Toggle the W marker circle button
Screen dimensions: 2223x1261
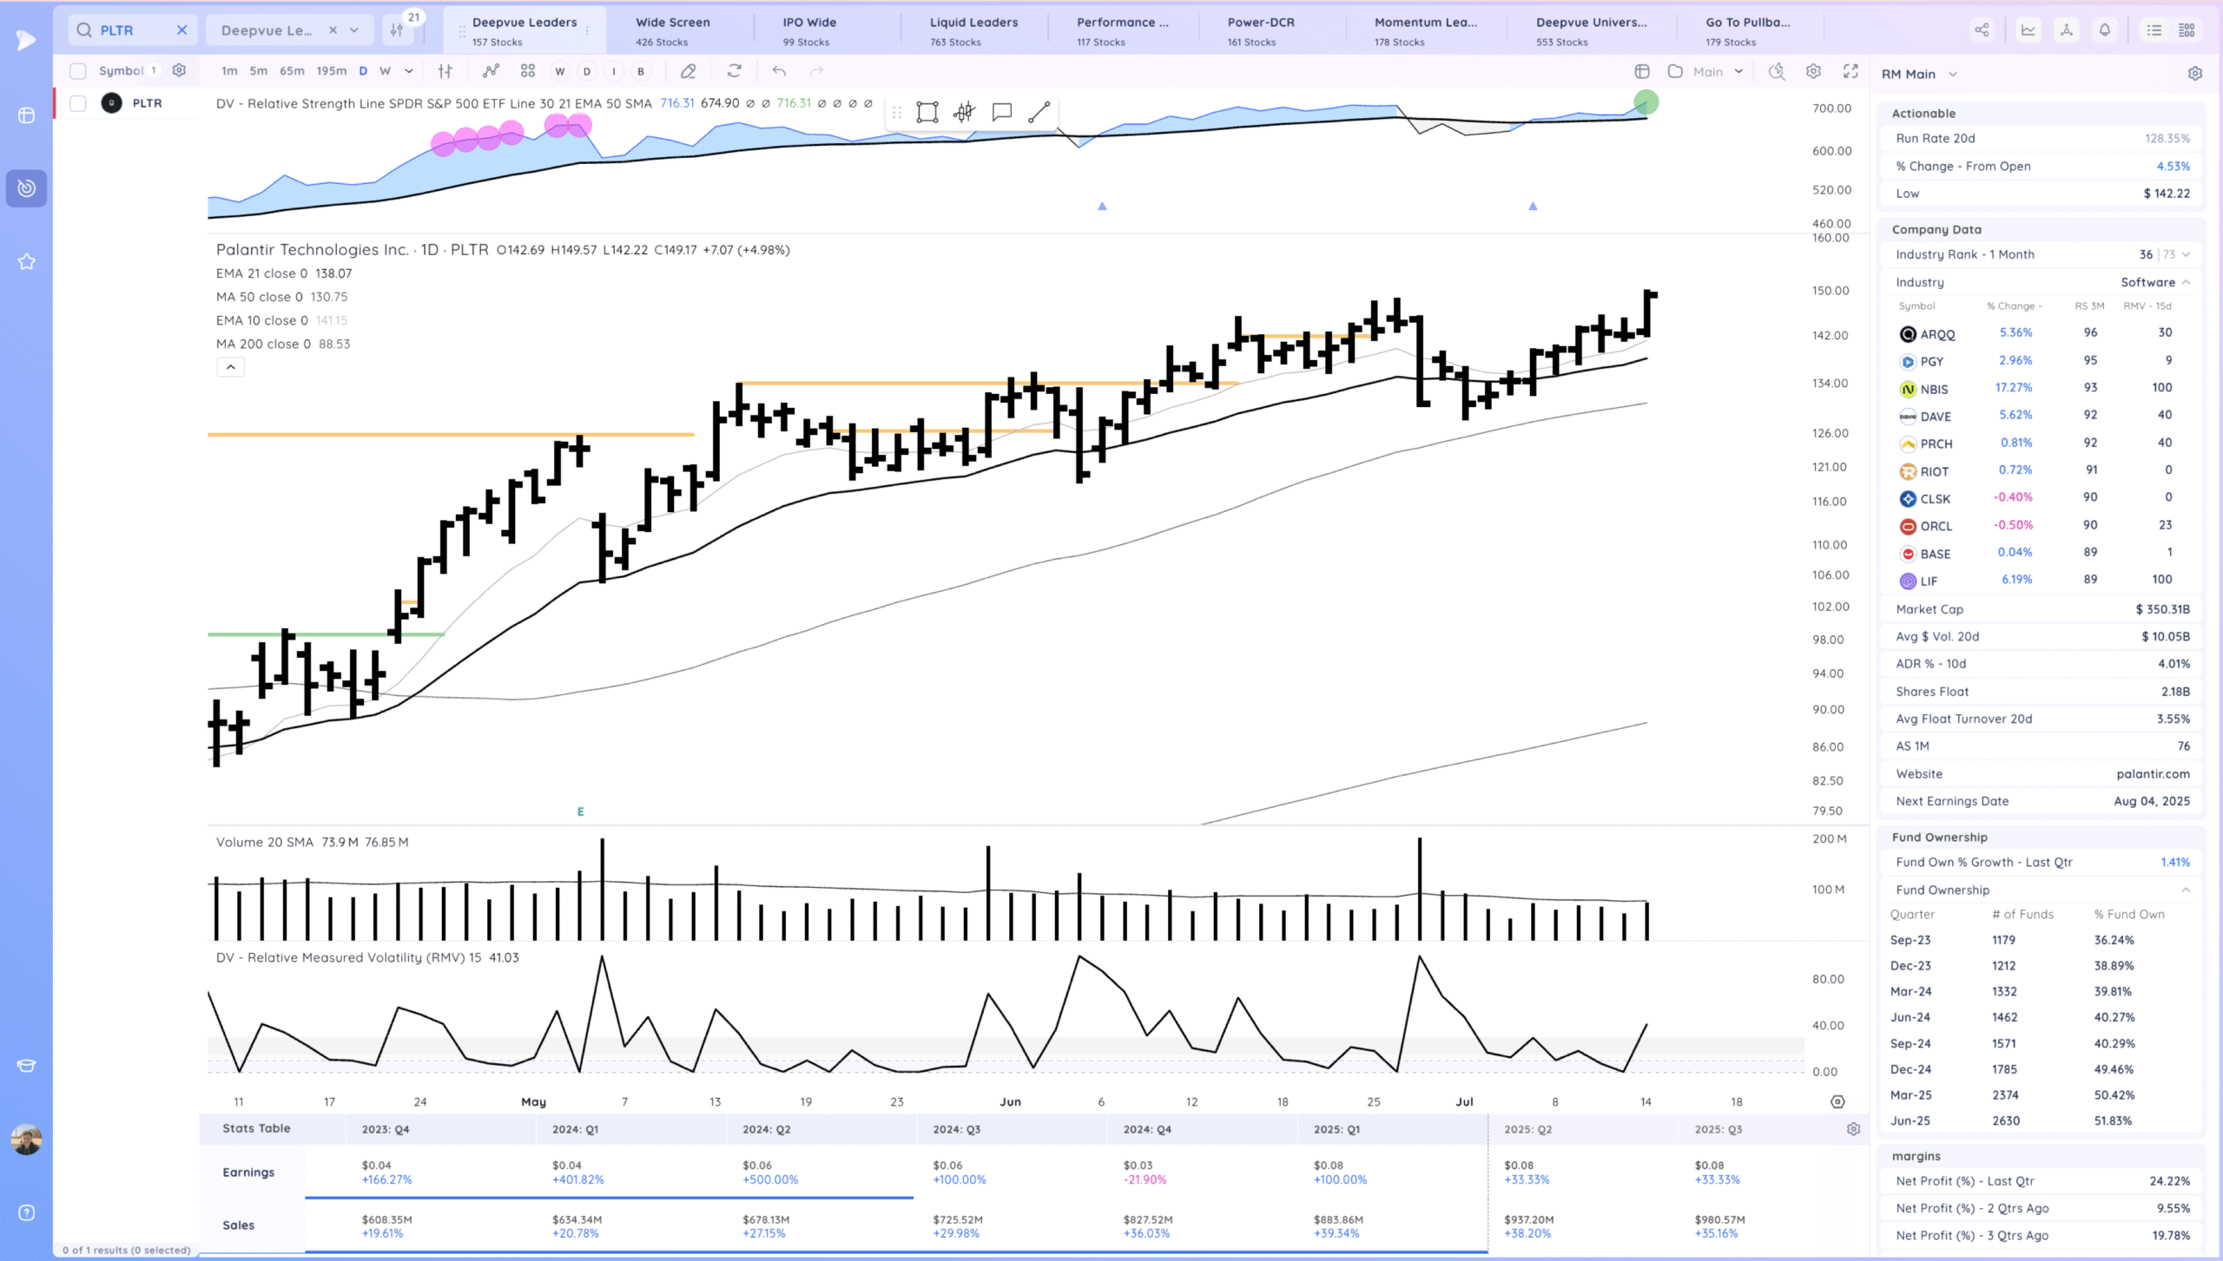pyautogui.click(x=559, y=71)
